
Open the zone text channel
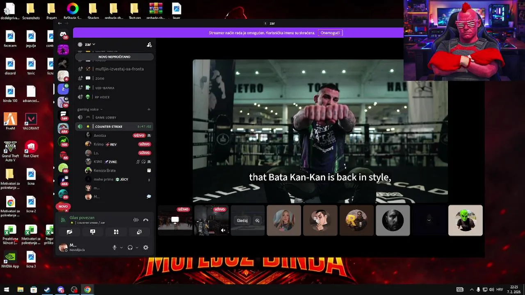click(114, 78)
